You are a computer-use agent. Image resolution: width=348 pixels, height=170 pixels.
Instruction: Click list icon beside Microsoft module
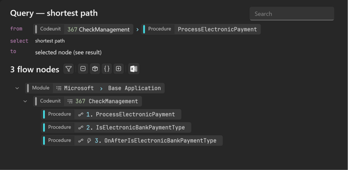(x=59, y=88)
